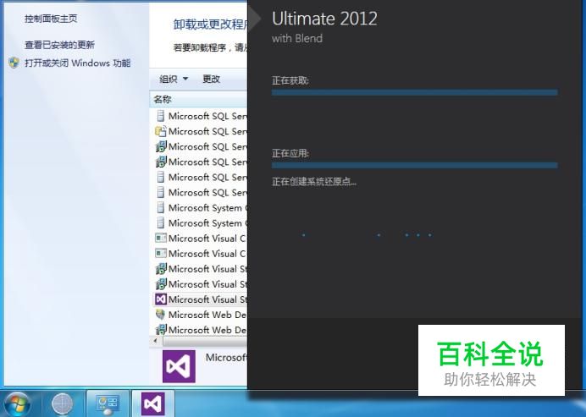586x417 pixels.
Task: Click the 正在获取 progress bar
Action: point(414,92)
